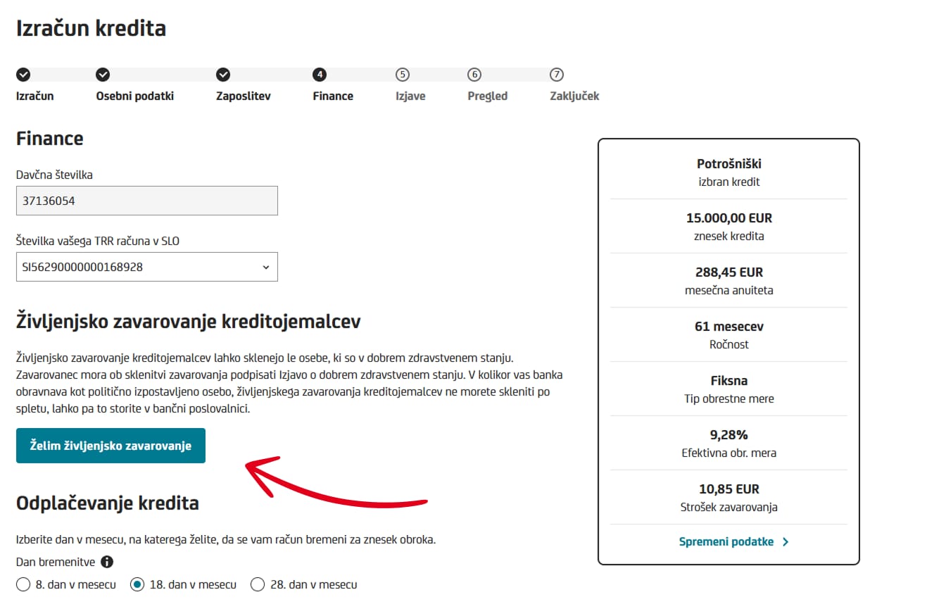Click the Želim življenjsko zavarovanje button

pos(111,446)
